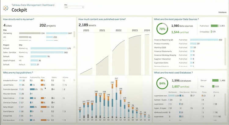Select publisher Robin Cottiss
This screenshot has height=125, width=229.
[x=9, y=98]
